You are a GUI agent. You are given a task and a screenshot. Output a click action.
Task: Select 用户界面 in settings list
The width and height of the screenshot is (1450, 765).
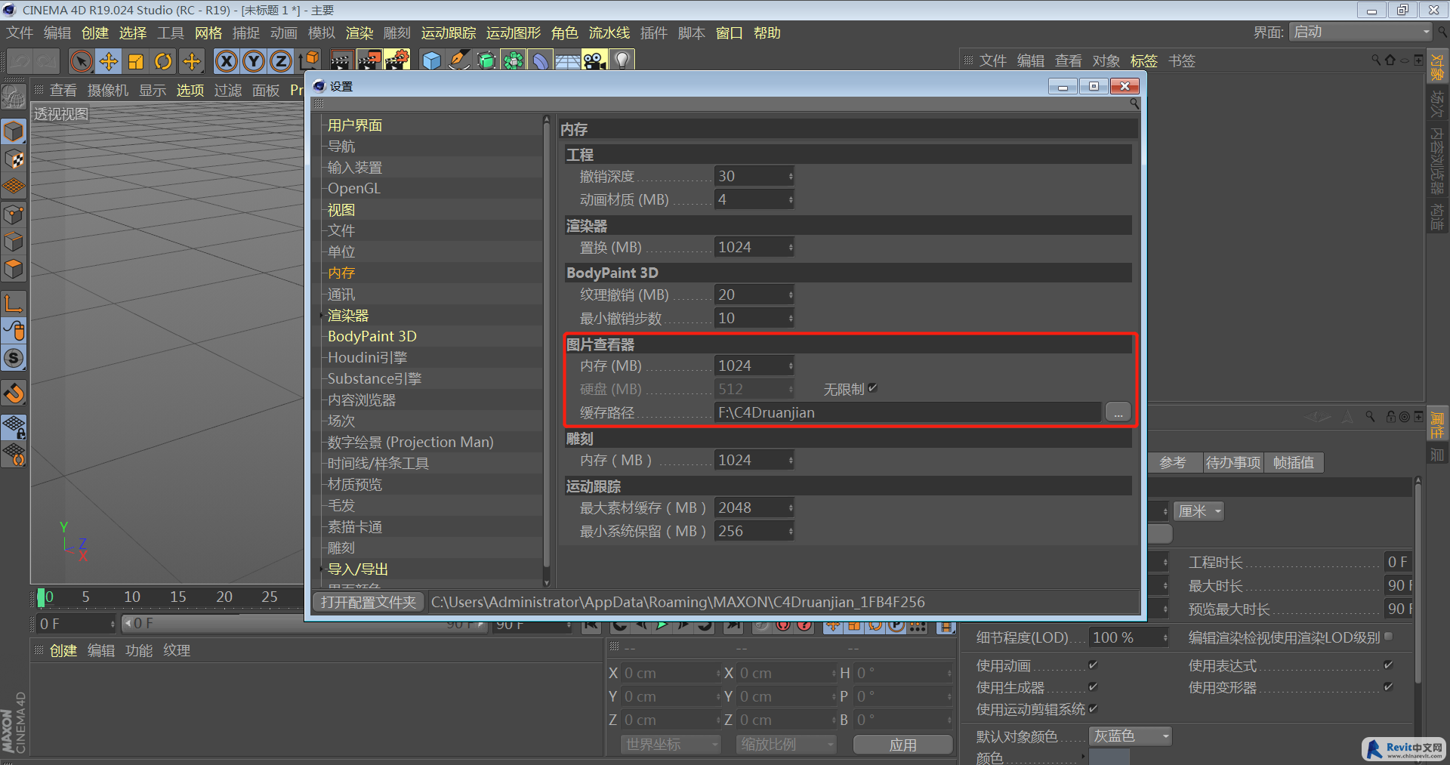[x=355, y=125]
